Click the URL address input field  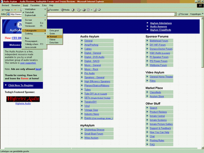pyautogui.click(x=92, y=14)
